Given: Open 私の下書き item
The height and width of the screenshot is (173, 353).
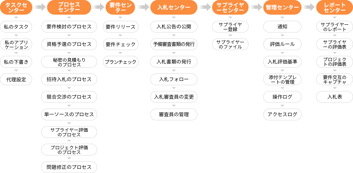Looking at the screenshot, I should 16,62.
